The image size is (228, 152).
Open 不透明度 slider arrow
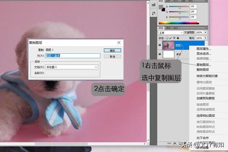pyautogui.click(x=206, y=32)
